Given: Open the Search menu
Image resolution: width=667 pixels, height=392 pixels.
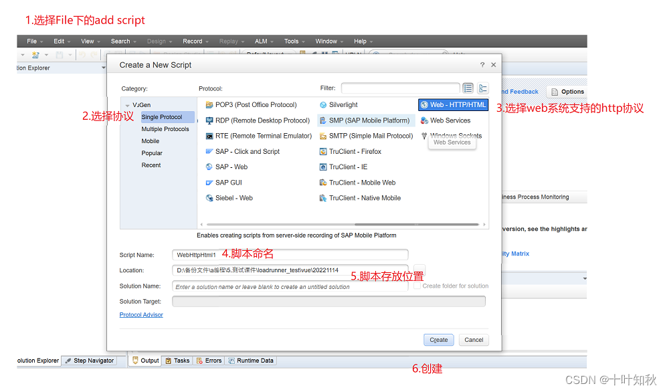Looking at the screenshot, I should pyautogui.click(x=123, y=41).
